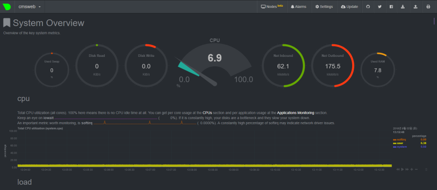
Task: Open the Applications Monitoring link
Action: (295, 113)
